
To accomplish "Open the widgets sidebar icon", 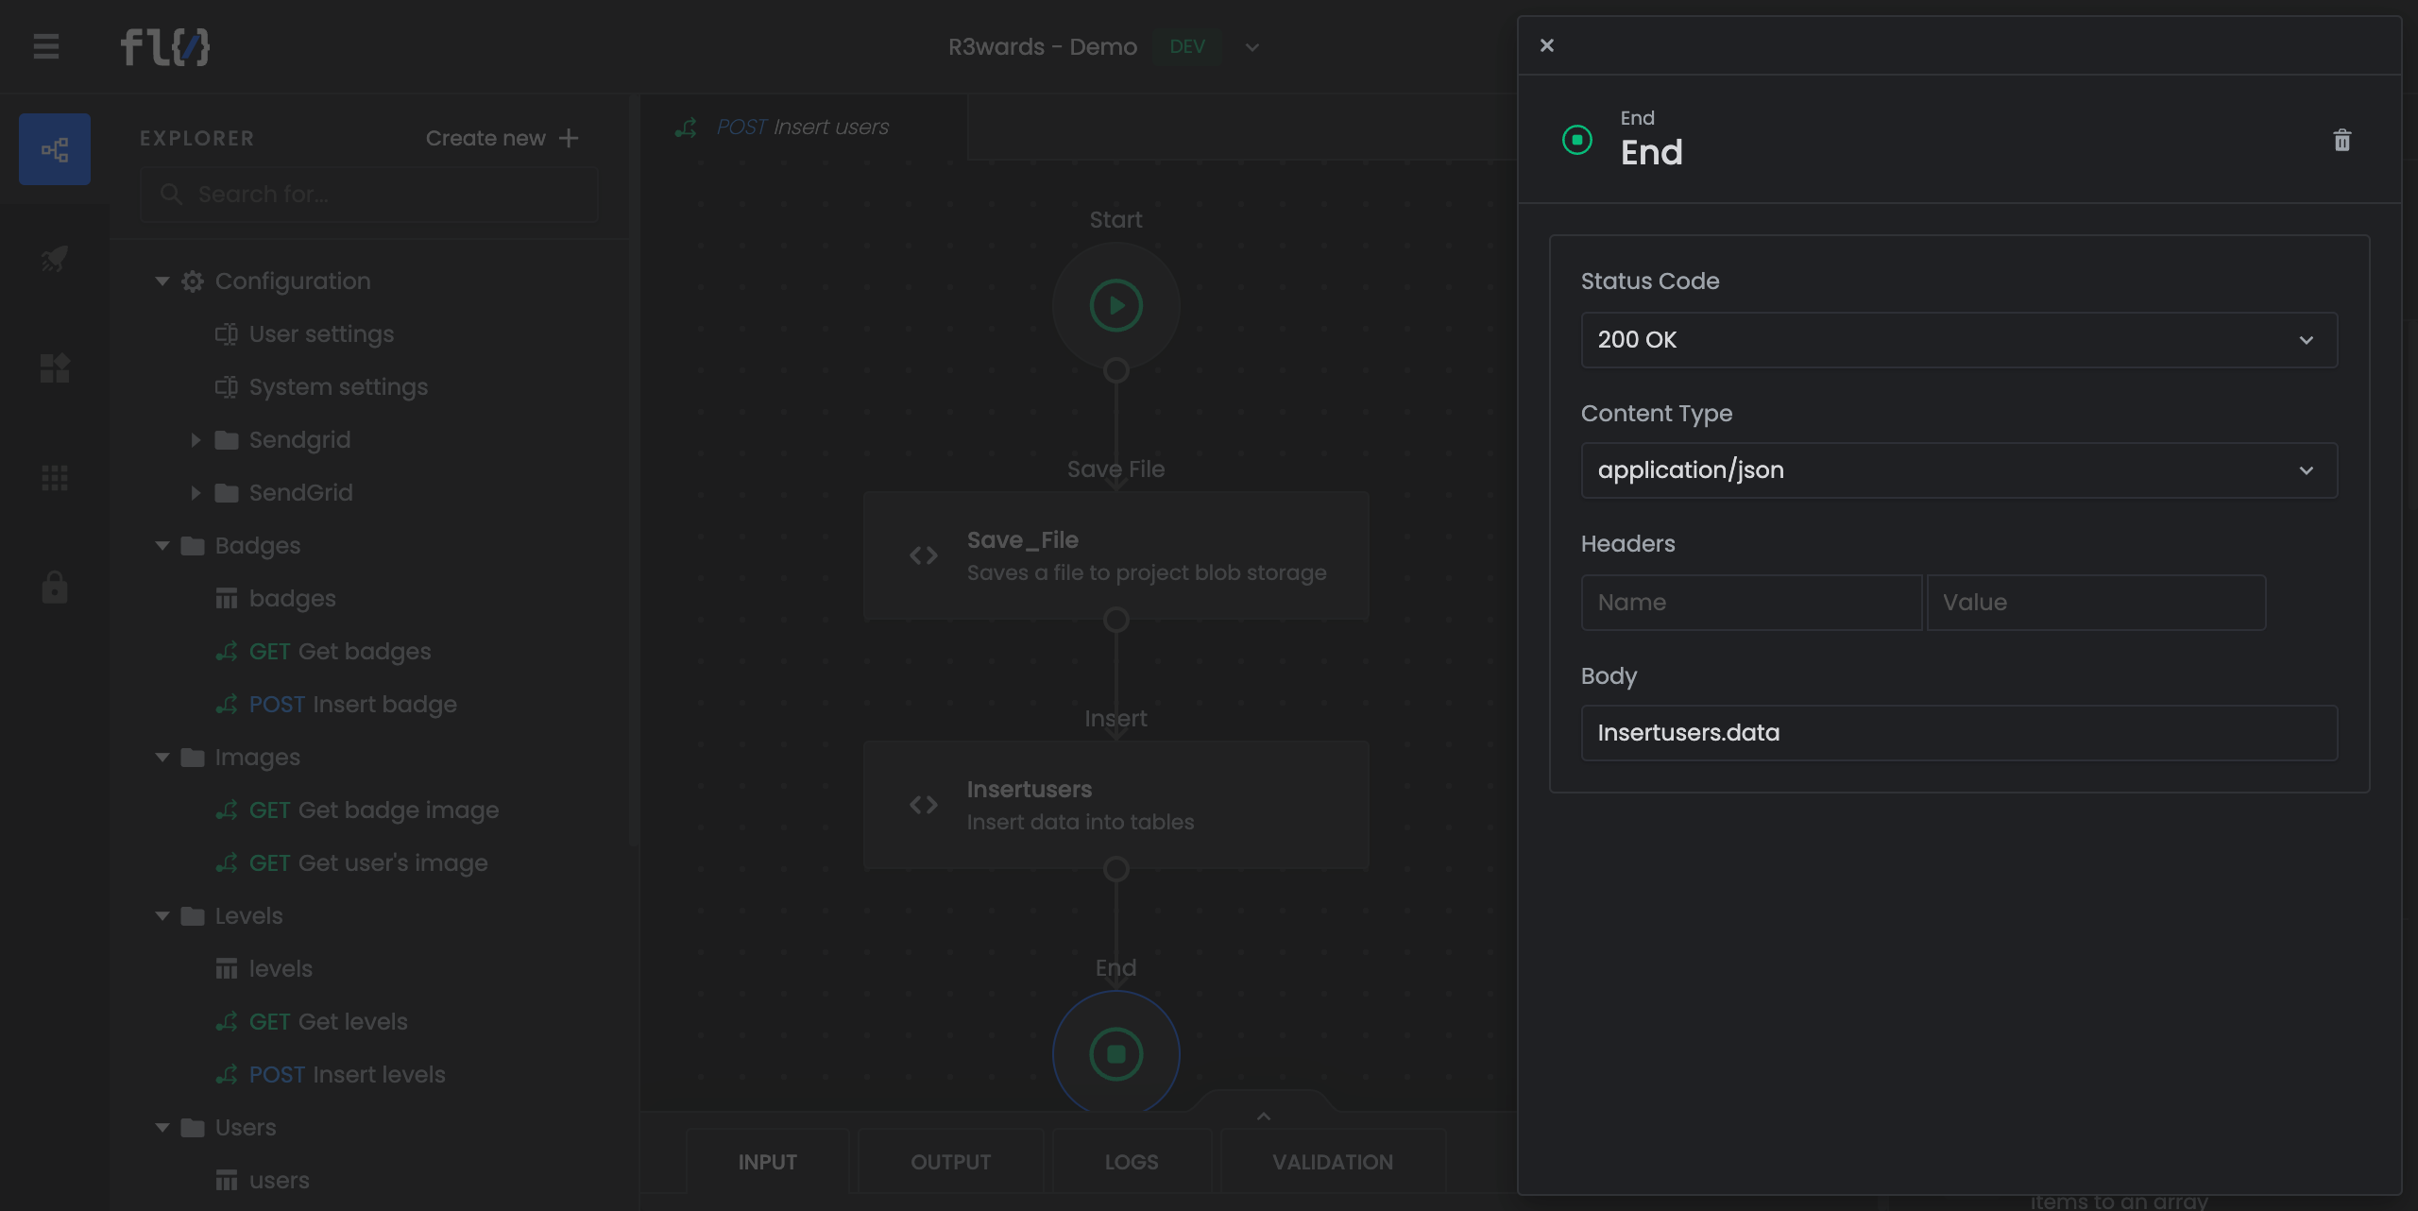I will (x=55, y=367).
